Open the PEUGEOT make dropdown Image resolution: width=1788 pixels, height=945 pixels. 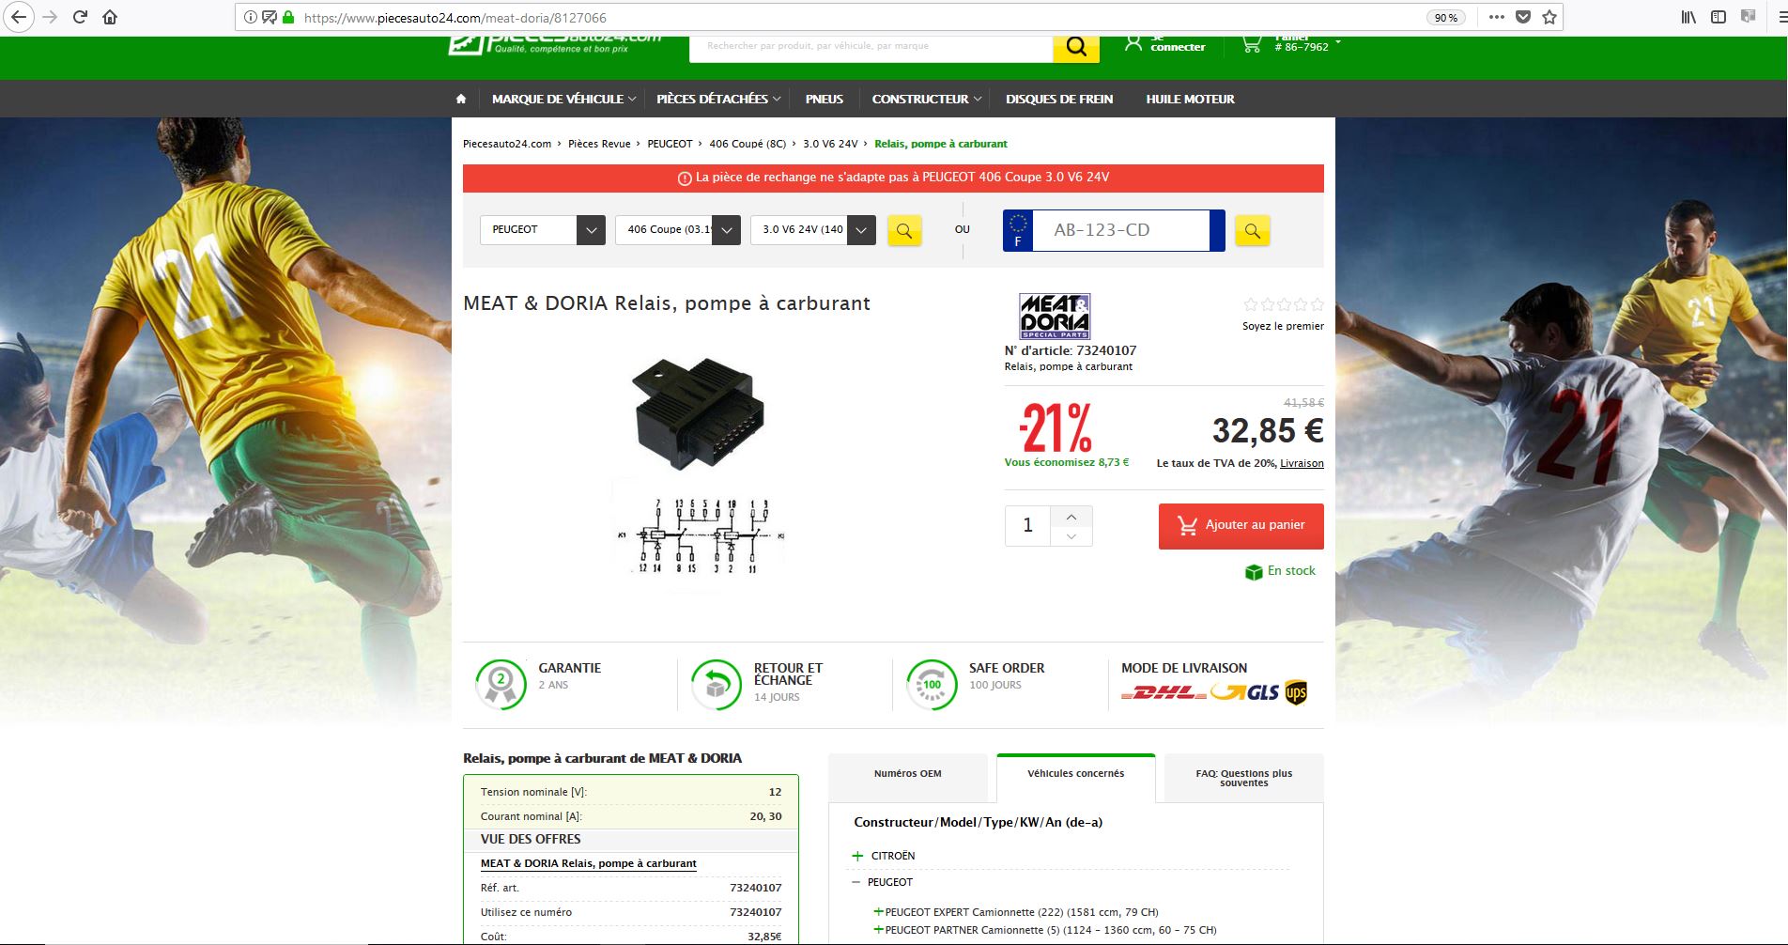click(543, 230)
